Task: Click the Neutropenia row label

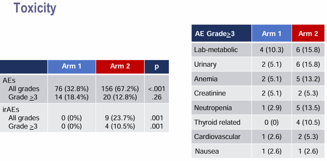Action: 213,108
